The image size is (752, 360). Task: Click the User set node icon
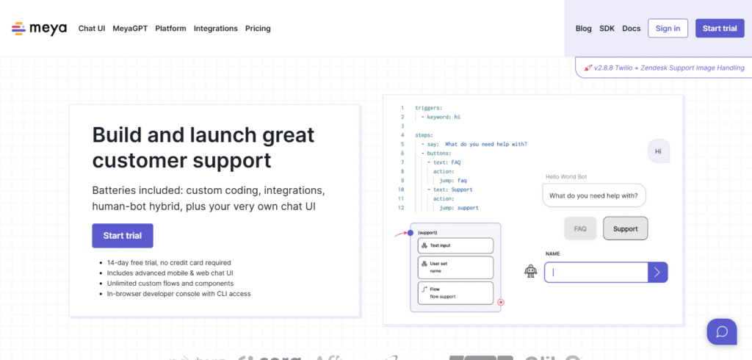click(x=424, y=264)
